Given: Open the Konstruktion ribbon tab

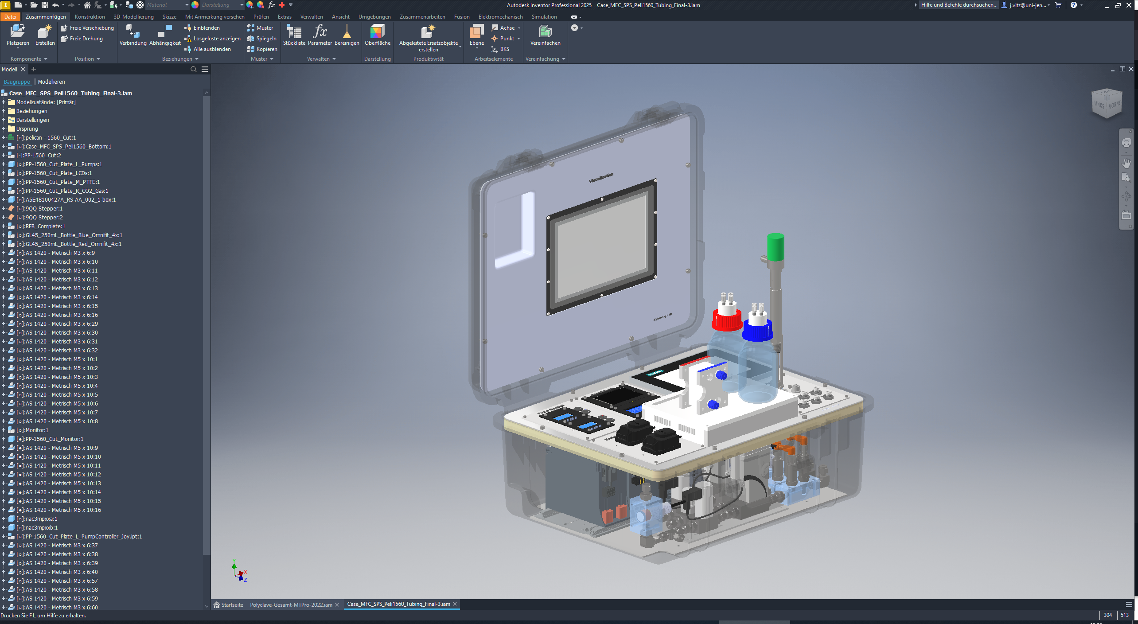Looking at the screenshot, I should pyautogui.click(x=90, y=17).
